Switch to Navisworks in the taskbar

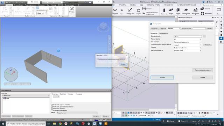tap(94, 124)
